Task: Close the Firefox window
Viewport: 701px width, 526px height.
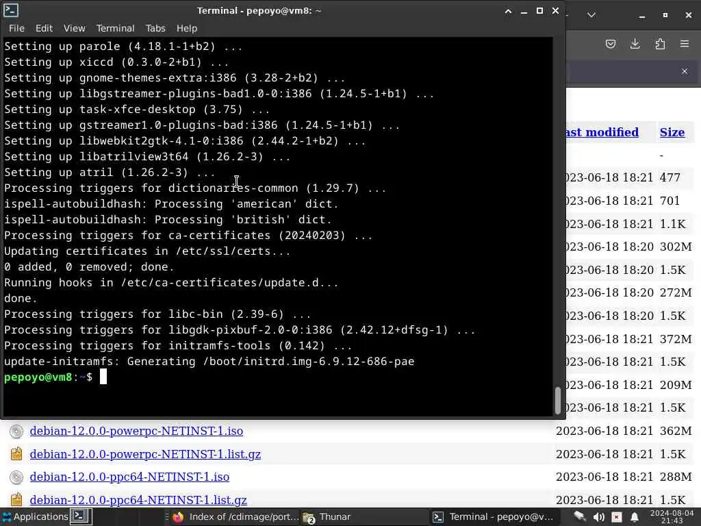Action: coord(689,15)
